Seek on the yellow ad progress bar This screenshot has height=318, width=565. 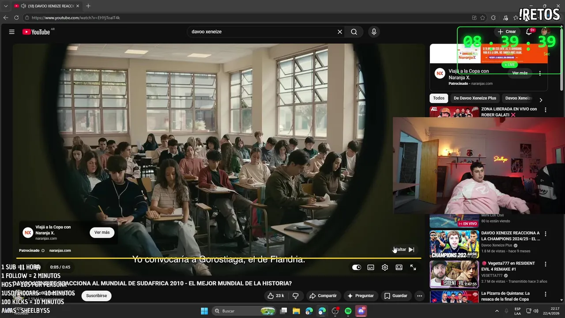(x=218, y=258)
